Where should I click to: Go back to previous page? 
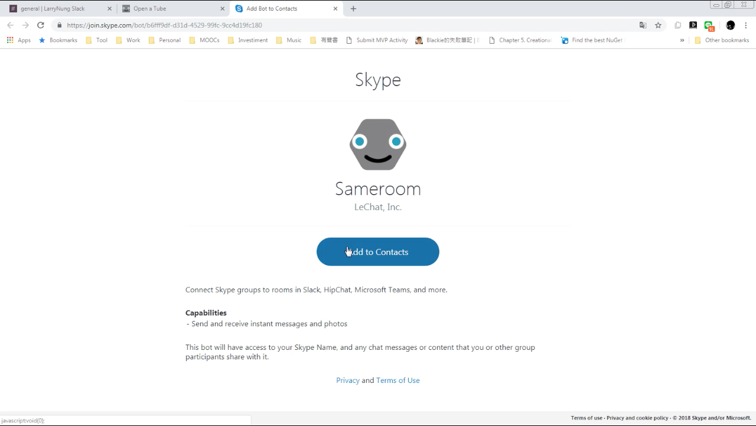tap(10, 25)
